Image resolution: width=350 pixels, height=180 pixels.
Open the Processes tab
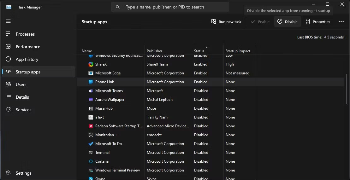[x=25, y=34]
